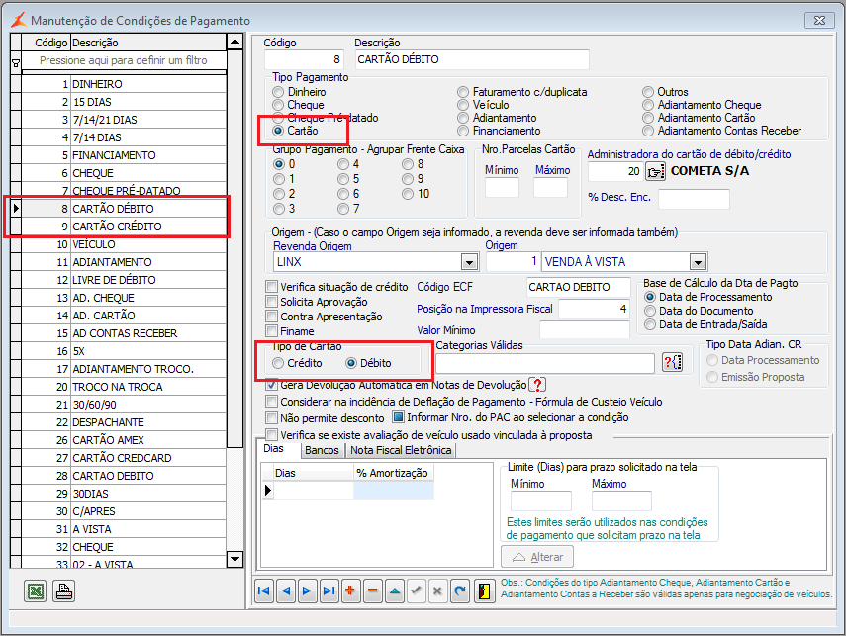Image resolution: width=846 pixels, height=636 pixels.
Task: Refresh records icon
Action: pos(460,591)
